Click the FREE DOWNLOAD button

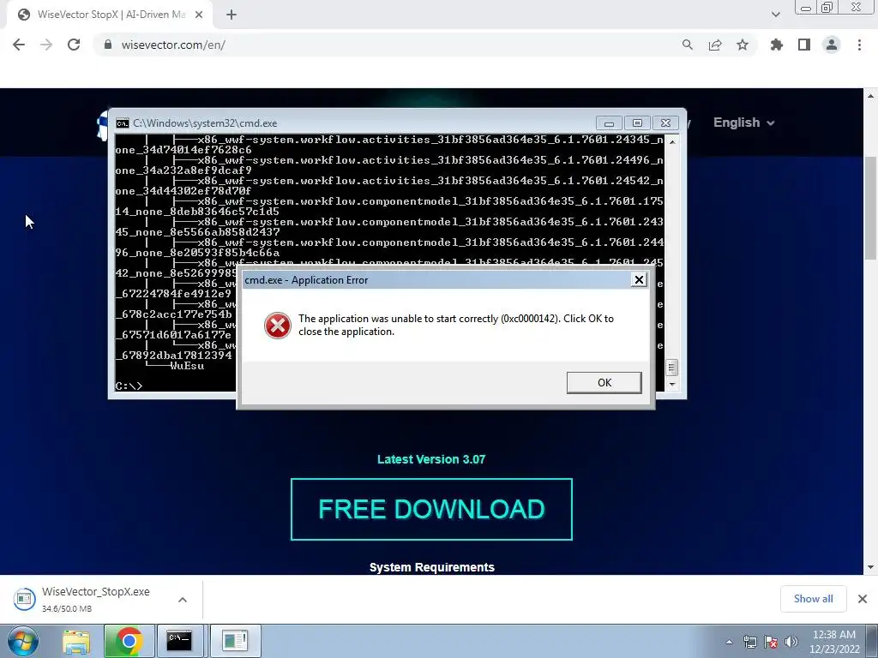(x=431, y=509)
